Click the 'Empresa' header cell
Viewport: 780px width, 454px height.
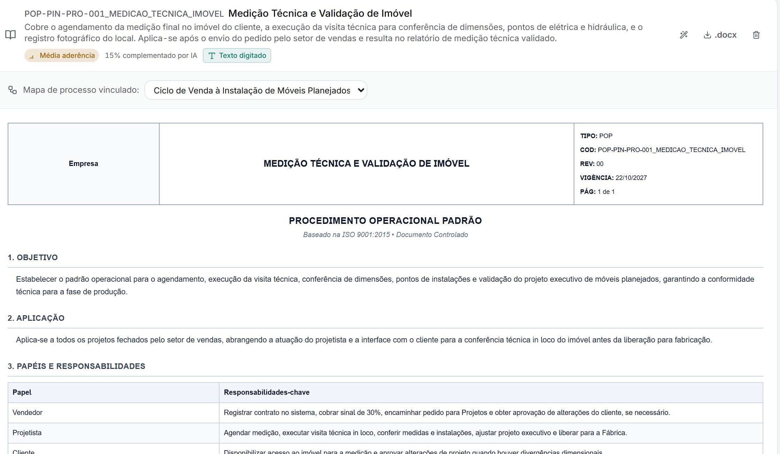(x=84, y=164)
